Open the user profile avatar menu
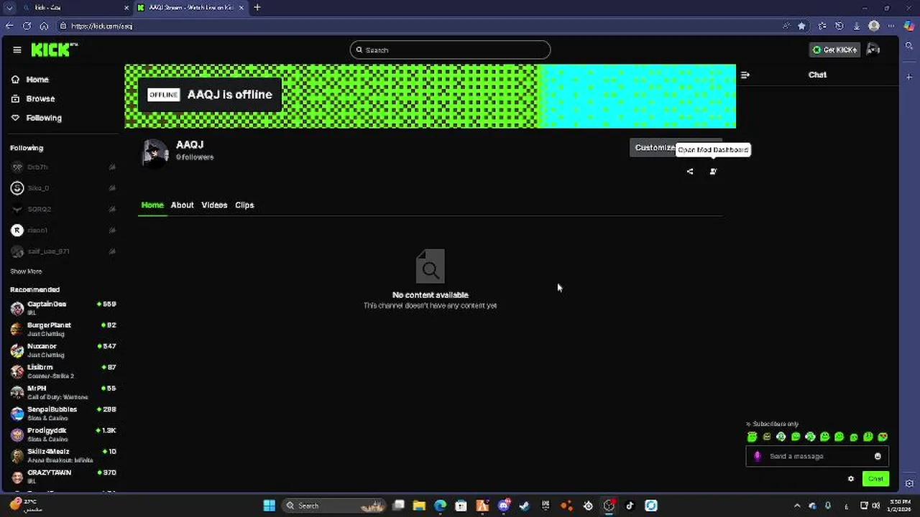Screen dimensions: 920x517 pos(873,50)
